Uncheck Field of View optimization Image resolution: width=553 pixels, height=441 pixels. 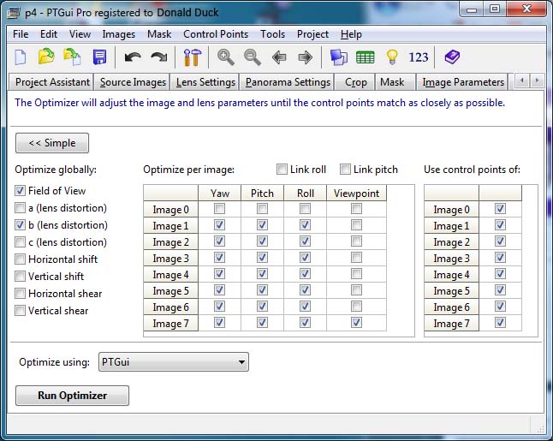(21, 191)
